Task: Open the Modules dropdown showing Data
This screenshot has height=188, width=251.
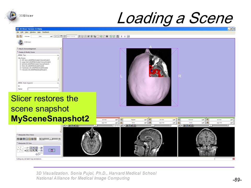Action: point(42,36)
